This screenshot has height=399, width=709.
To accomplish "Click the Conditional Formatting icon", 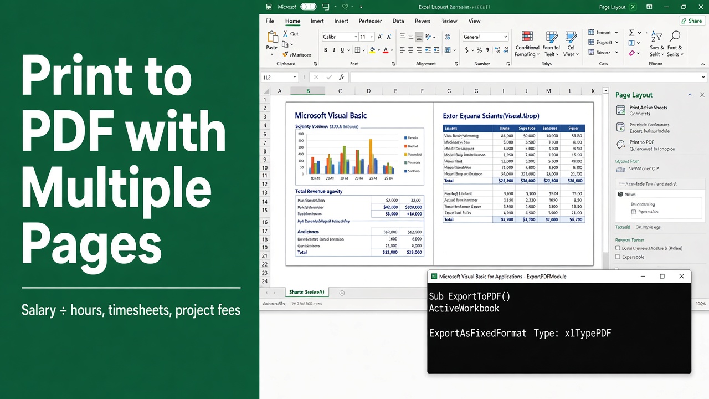I will 527,37.
